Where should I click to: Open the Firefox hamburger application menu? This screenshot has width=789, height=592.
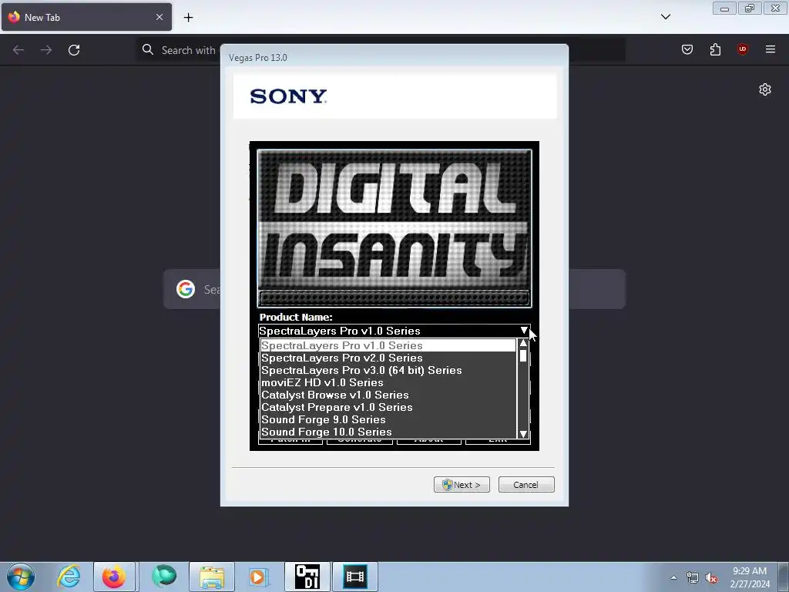[x=770, y=49]
